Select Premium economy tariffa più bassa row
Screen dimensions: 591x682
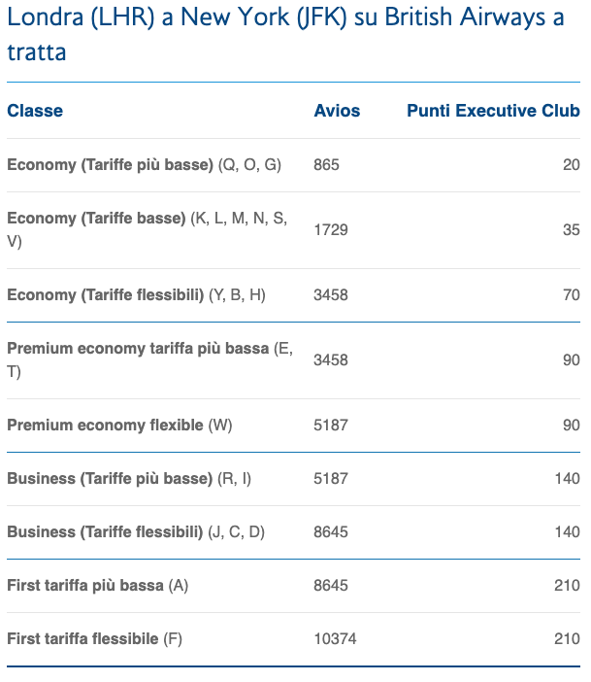coord(293,360)
